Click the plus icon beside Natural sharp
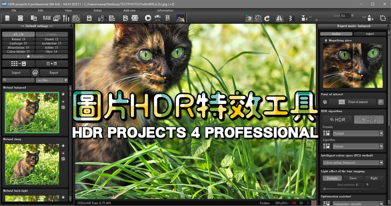The width and height of the screenshot is (391, 206). tap(63, 153)
